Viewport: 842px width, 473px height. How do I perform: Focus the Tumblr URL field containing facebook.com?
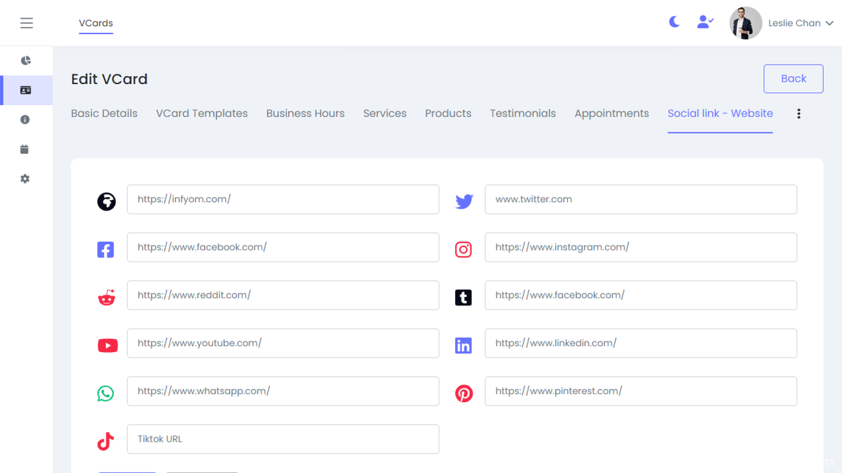click(641, 295)
